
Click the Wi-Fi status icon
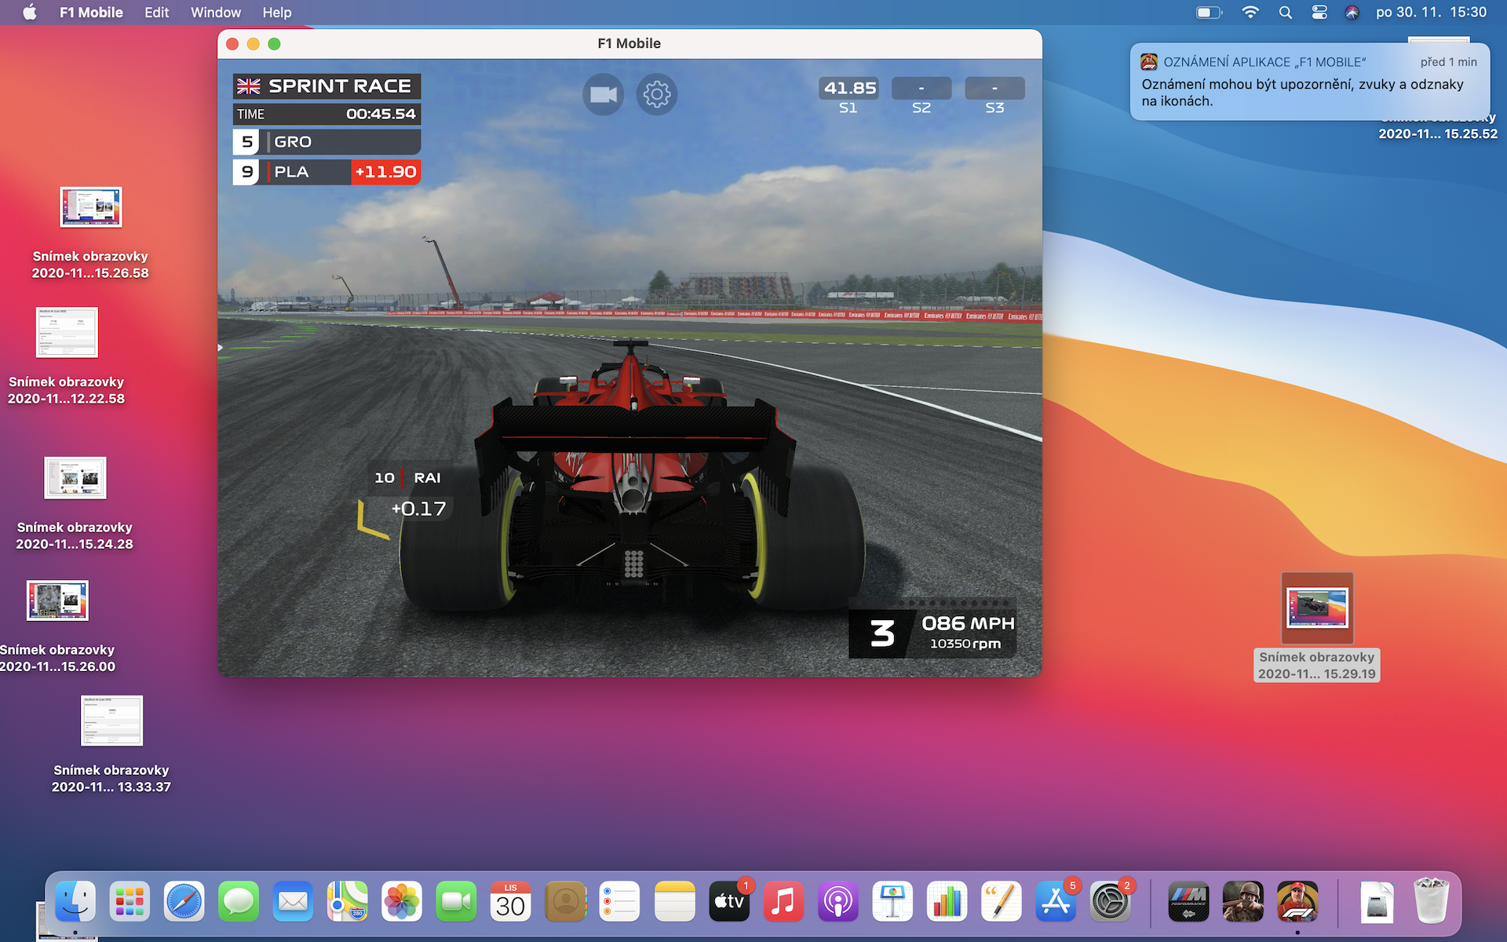(x=1250, y=13)
